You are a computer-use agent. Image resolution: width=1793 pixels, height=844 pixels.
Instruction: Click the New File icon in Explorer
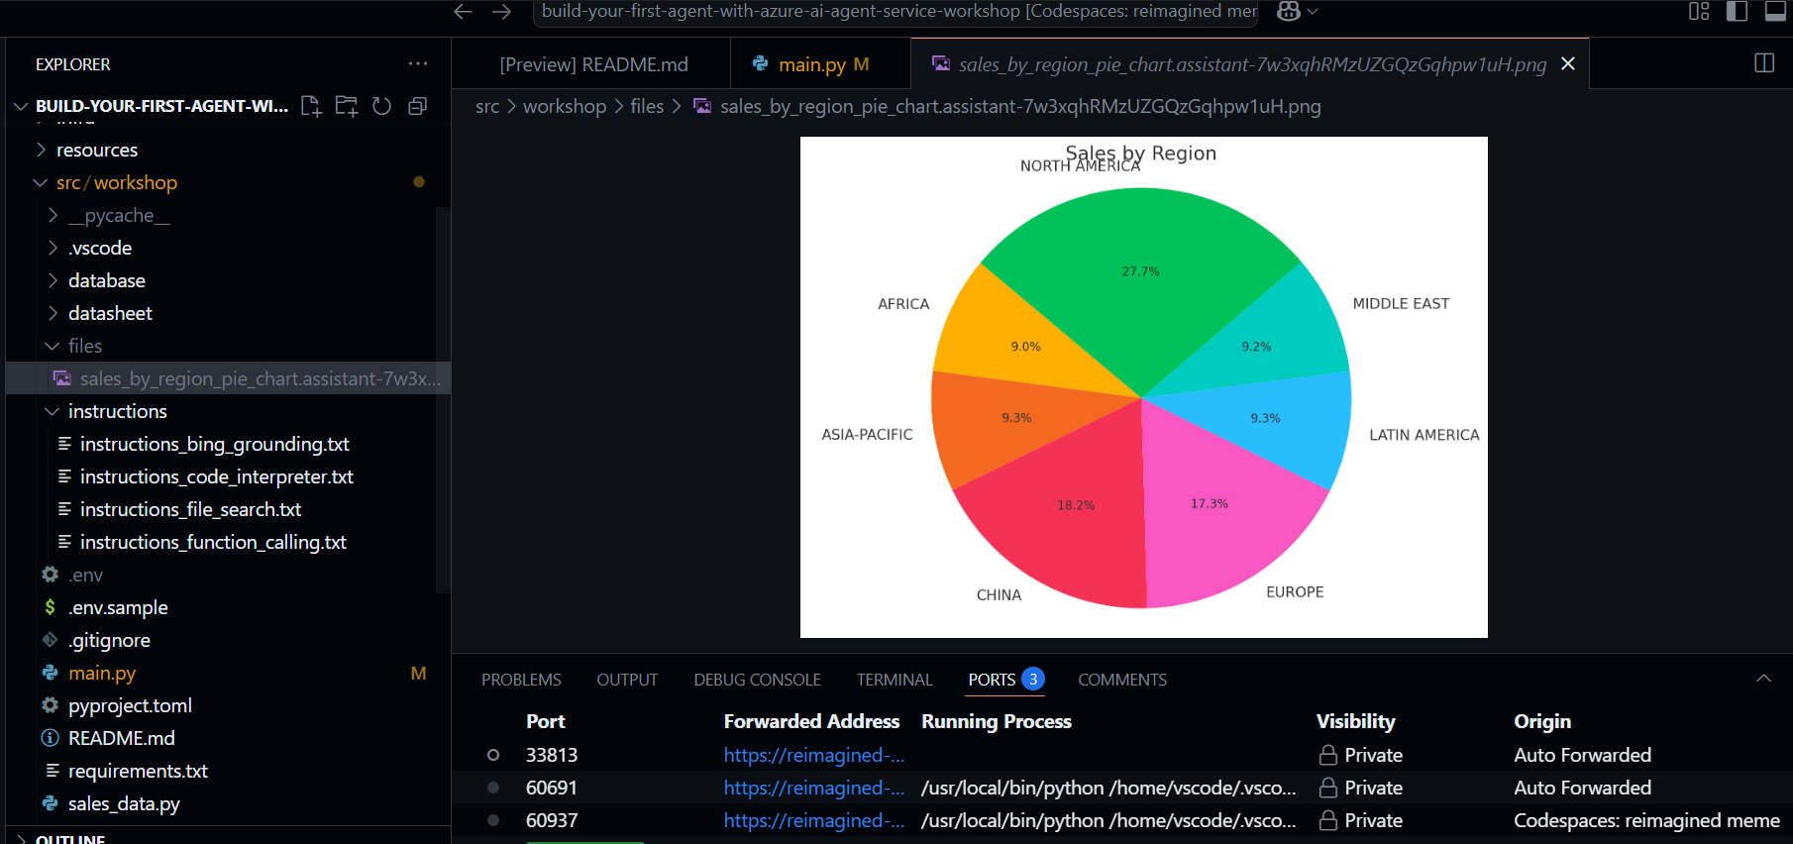pyautogui.click(x=311, y=106)
